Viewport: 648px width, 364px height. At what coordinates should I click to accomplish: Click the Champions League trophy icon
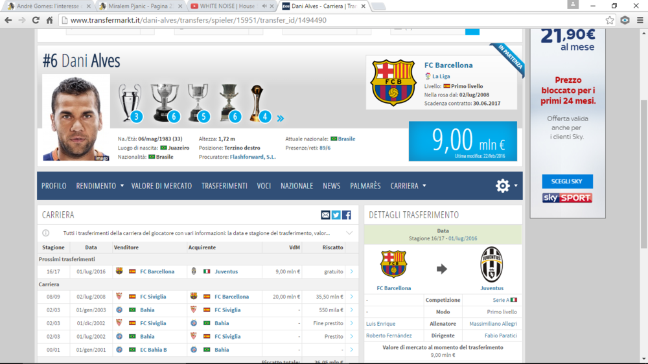(x=130, y=102)
